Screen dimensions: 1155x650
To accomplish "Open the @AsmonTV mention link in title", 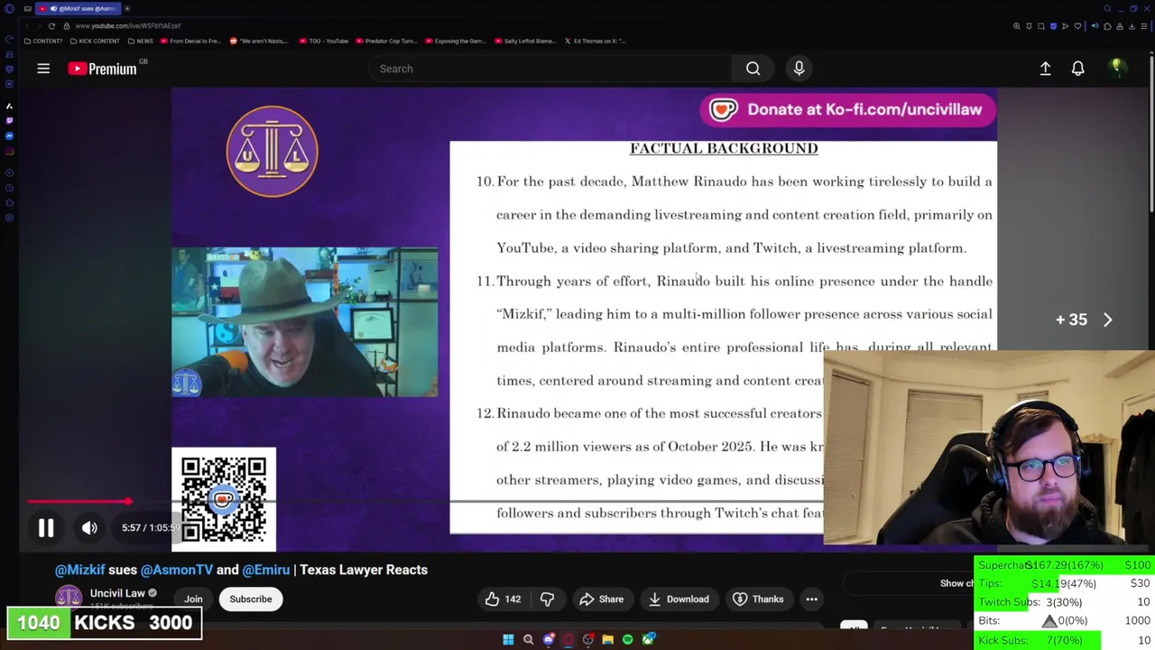I will (x=176, y=570).
